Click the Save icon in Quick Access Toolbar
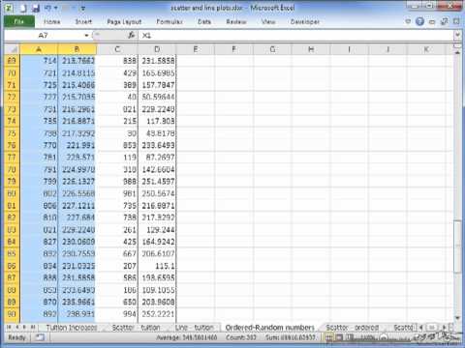Screen dimensions: 465x348 tap(35, 8)
